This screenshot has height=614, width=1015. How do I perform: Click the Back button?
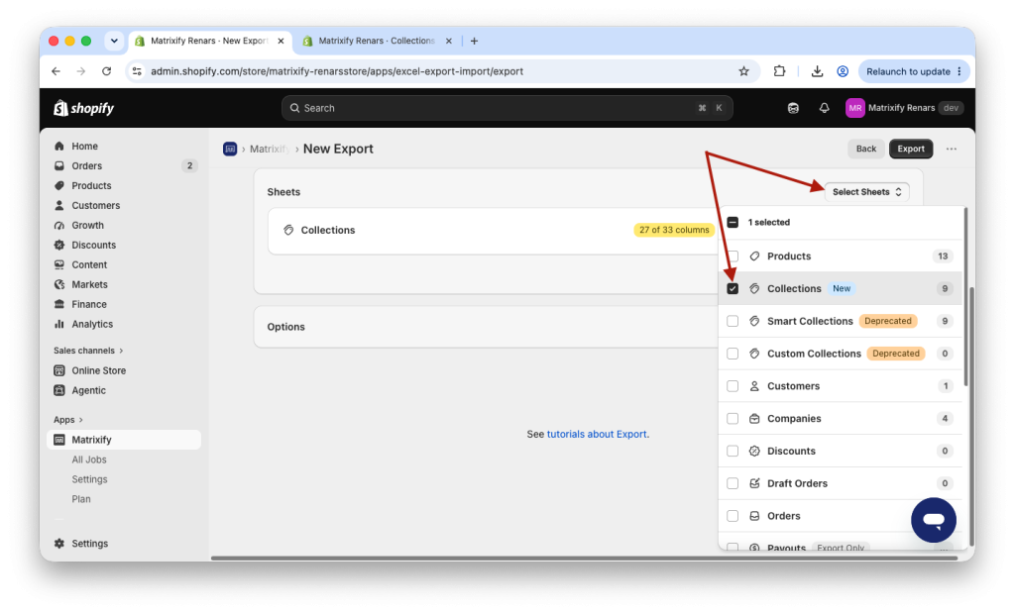click(865, 149)
